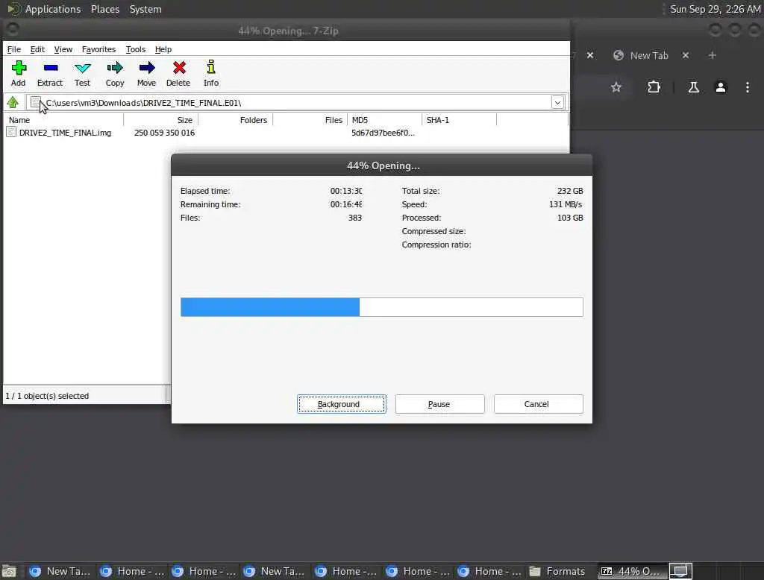Open the Formats folder taskbar item
Image resolution: width=764 pixels, height=580 pixels.
coord(557,571)
